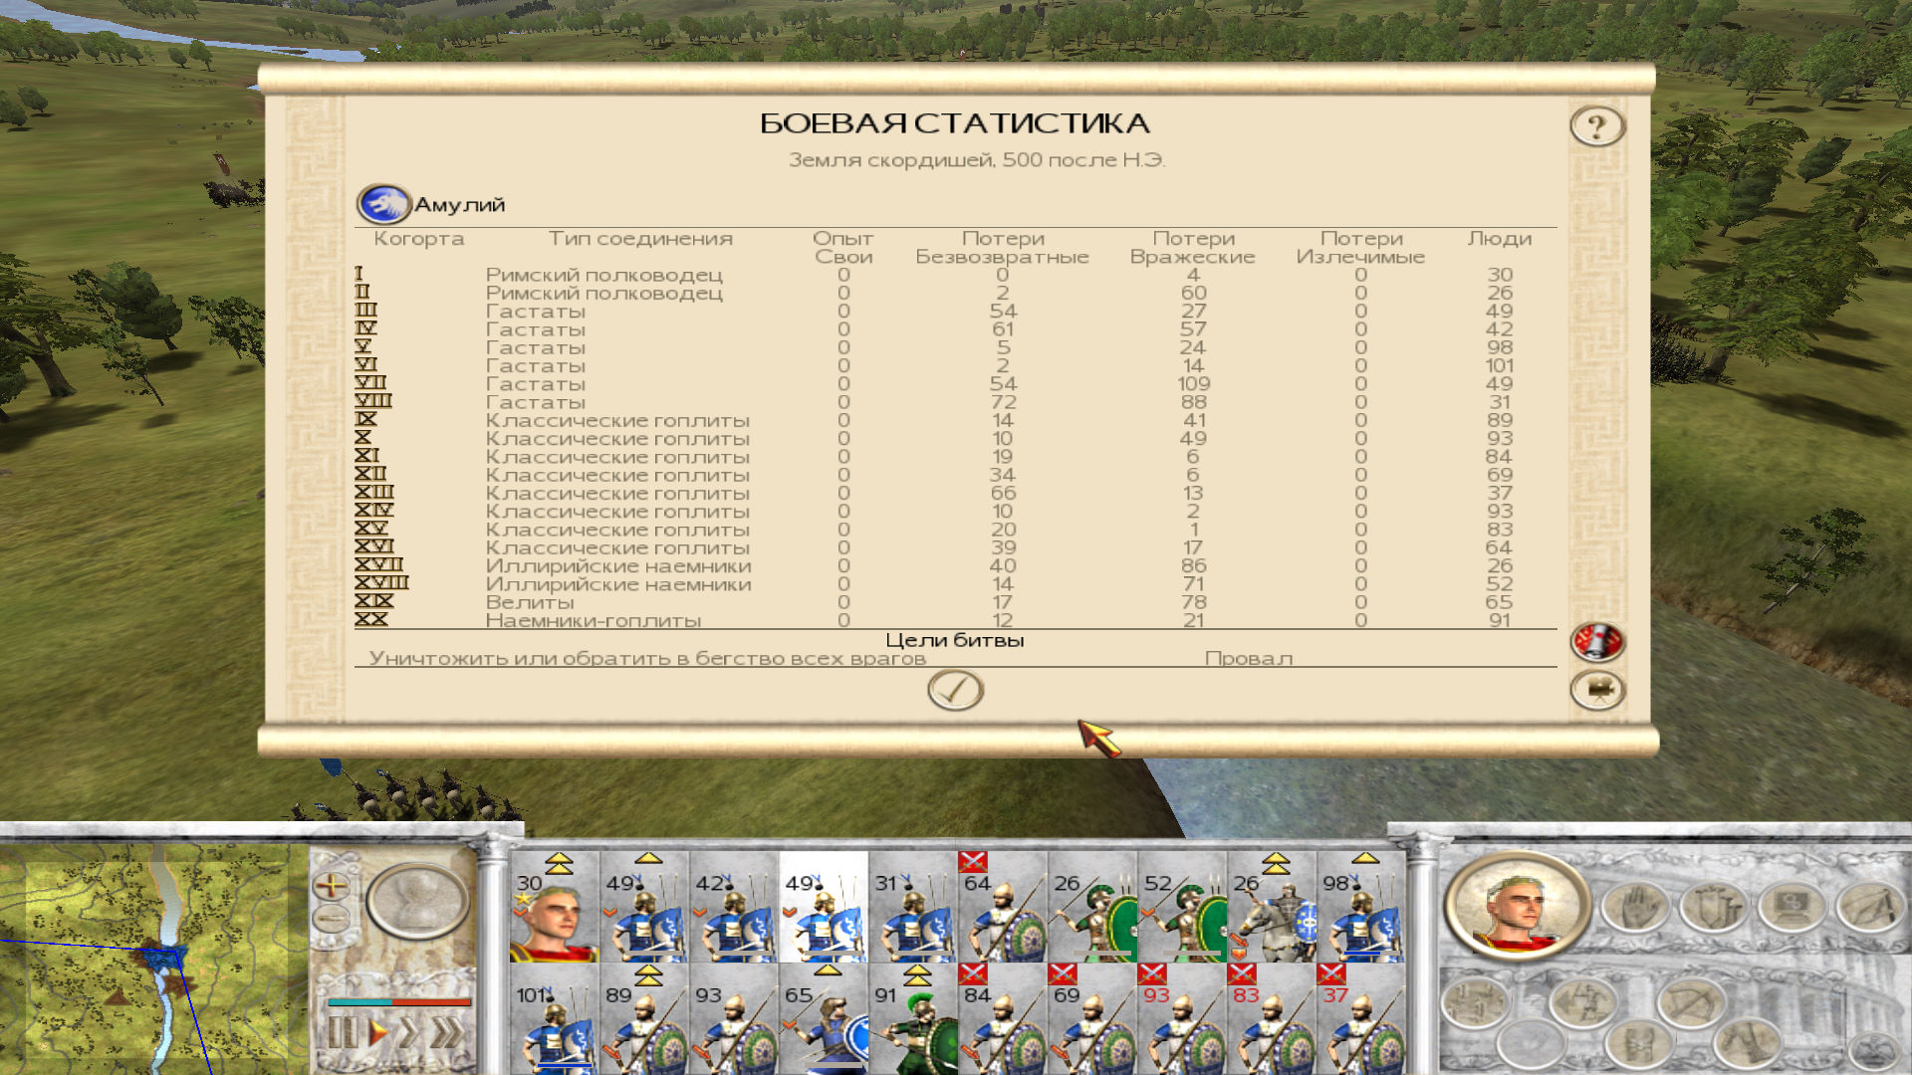This screenshot has height=1075, width=1912.
Task: Click the round radar button beside the minimap
Action: 417,901
